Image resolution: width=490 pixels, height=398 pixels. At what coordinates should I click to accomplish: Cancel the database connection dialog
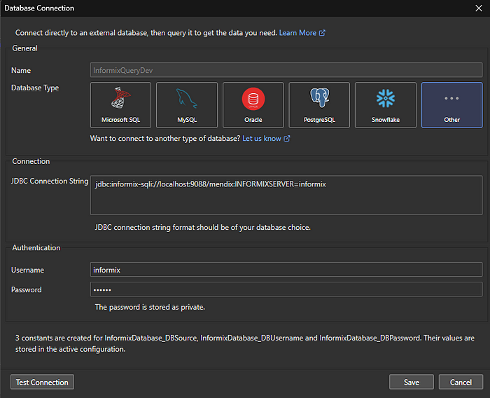461,382
